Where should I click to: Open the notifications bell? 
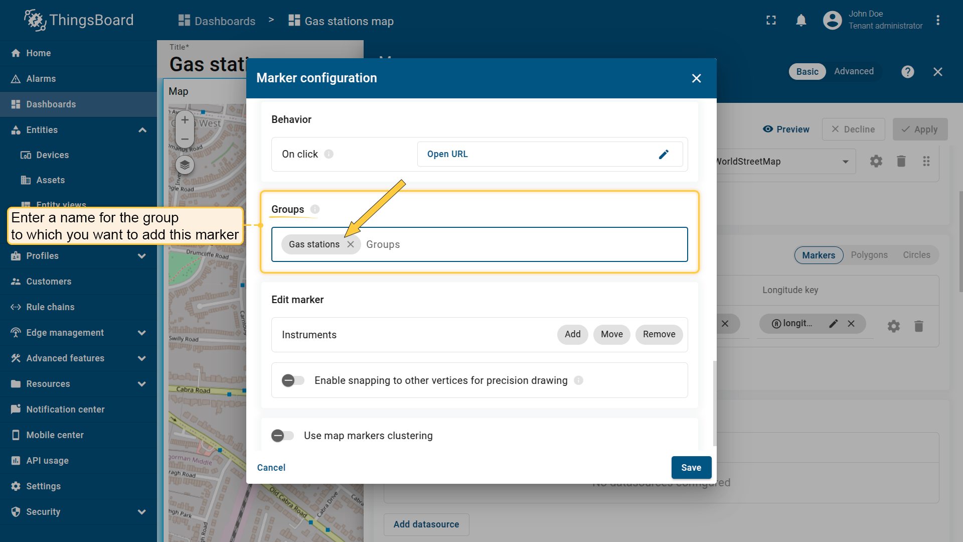[801, 21]
